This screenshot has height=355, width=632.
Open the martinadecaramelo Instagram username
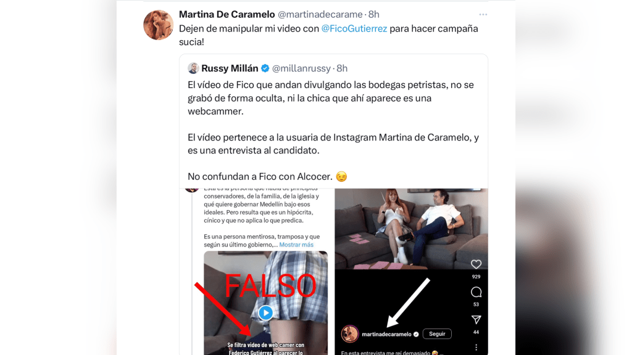pyautogui.click(x=386, y=334)
